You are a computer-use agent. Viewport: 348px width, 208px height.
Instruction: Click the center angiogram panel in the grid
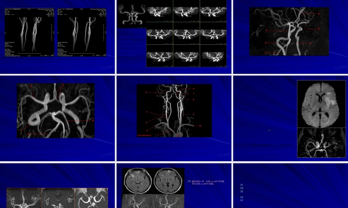pyautogui.click(x=186, y=33)
